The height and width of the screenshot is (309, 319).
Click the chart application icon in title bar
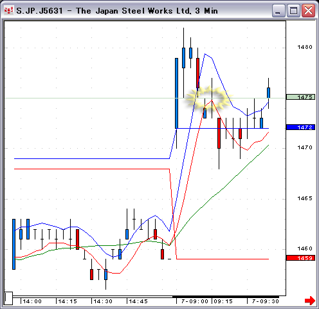pyautogui.click(x=9, y=10)
